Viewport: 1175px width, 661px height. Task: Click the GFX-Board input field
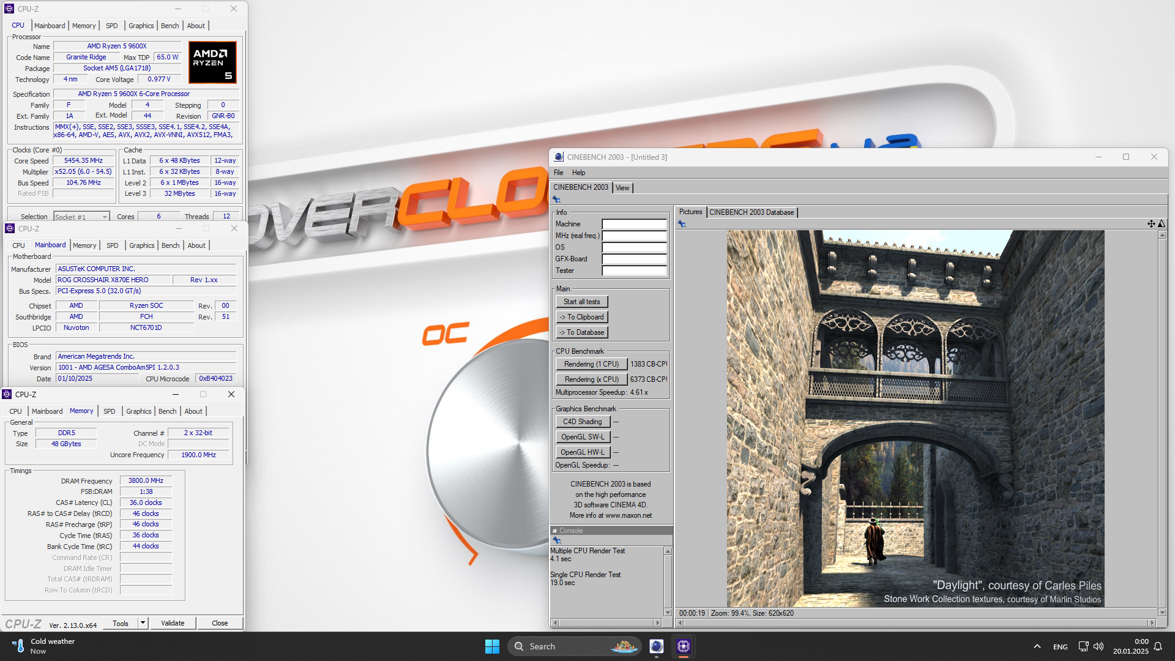click(634, 259)
